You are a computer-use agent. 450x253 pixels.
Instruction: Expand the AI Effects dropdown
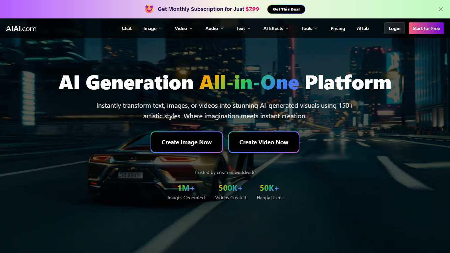tap(275, 28)
